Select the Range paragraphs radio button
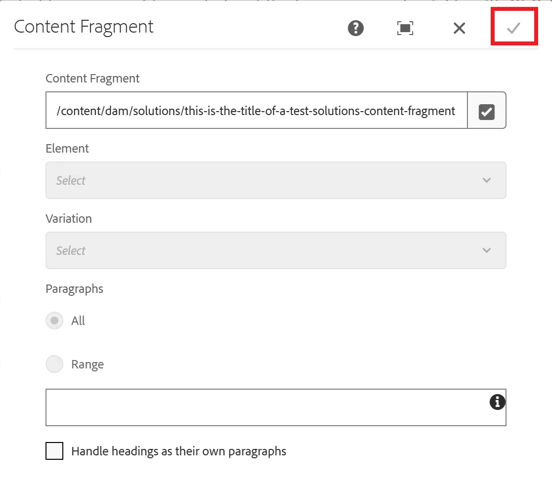This screenshot has height=483, width=552. tap(54, 364)
